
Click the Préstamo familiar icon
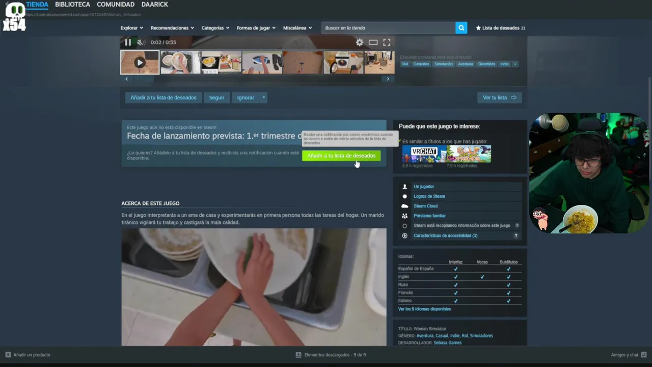[405, 216]
